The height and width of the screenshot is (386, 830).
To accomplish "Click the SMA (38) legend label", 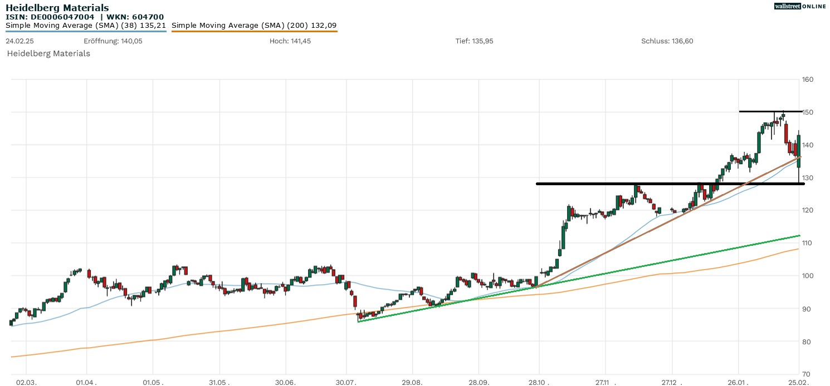I will point(86,25).
